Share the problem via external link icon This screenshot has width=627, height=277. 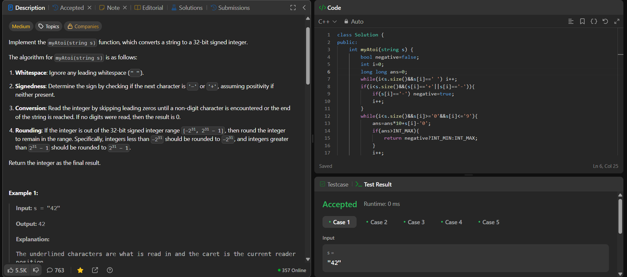pos(95,270)
